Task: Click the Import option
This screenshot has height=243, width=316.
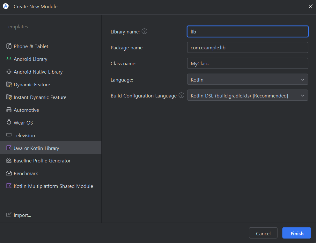Action: pyautogui.click(x=18, y=215)
